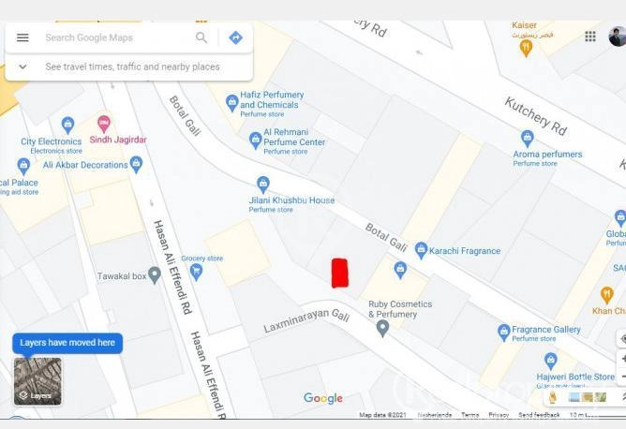This screenshot has height=429, width=626.
Task: Open the Google apps grid
Action: 590,37
